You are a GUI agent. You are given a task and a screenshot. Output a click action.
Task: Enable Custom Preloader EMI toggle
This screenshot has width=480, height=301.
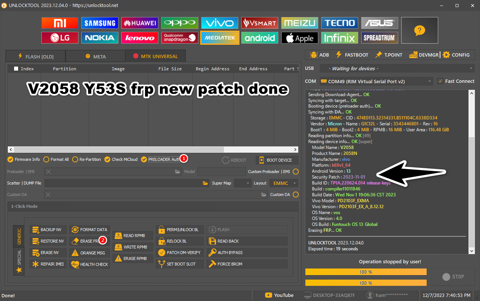[x=296, y=172]
